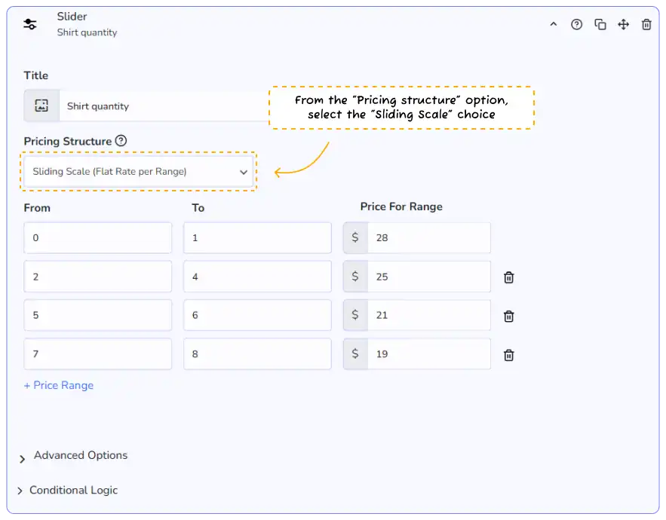Edit the price field showing 19
This screenshot has width=666, height=520.
point(428,354)
